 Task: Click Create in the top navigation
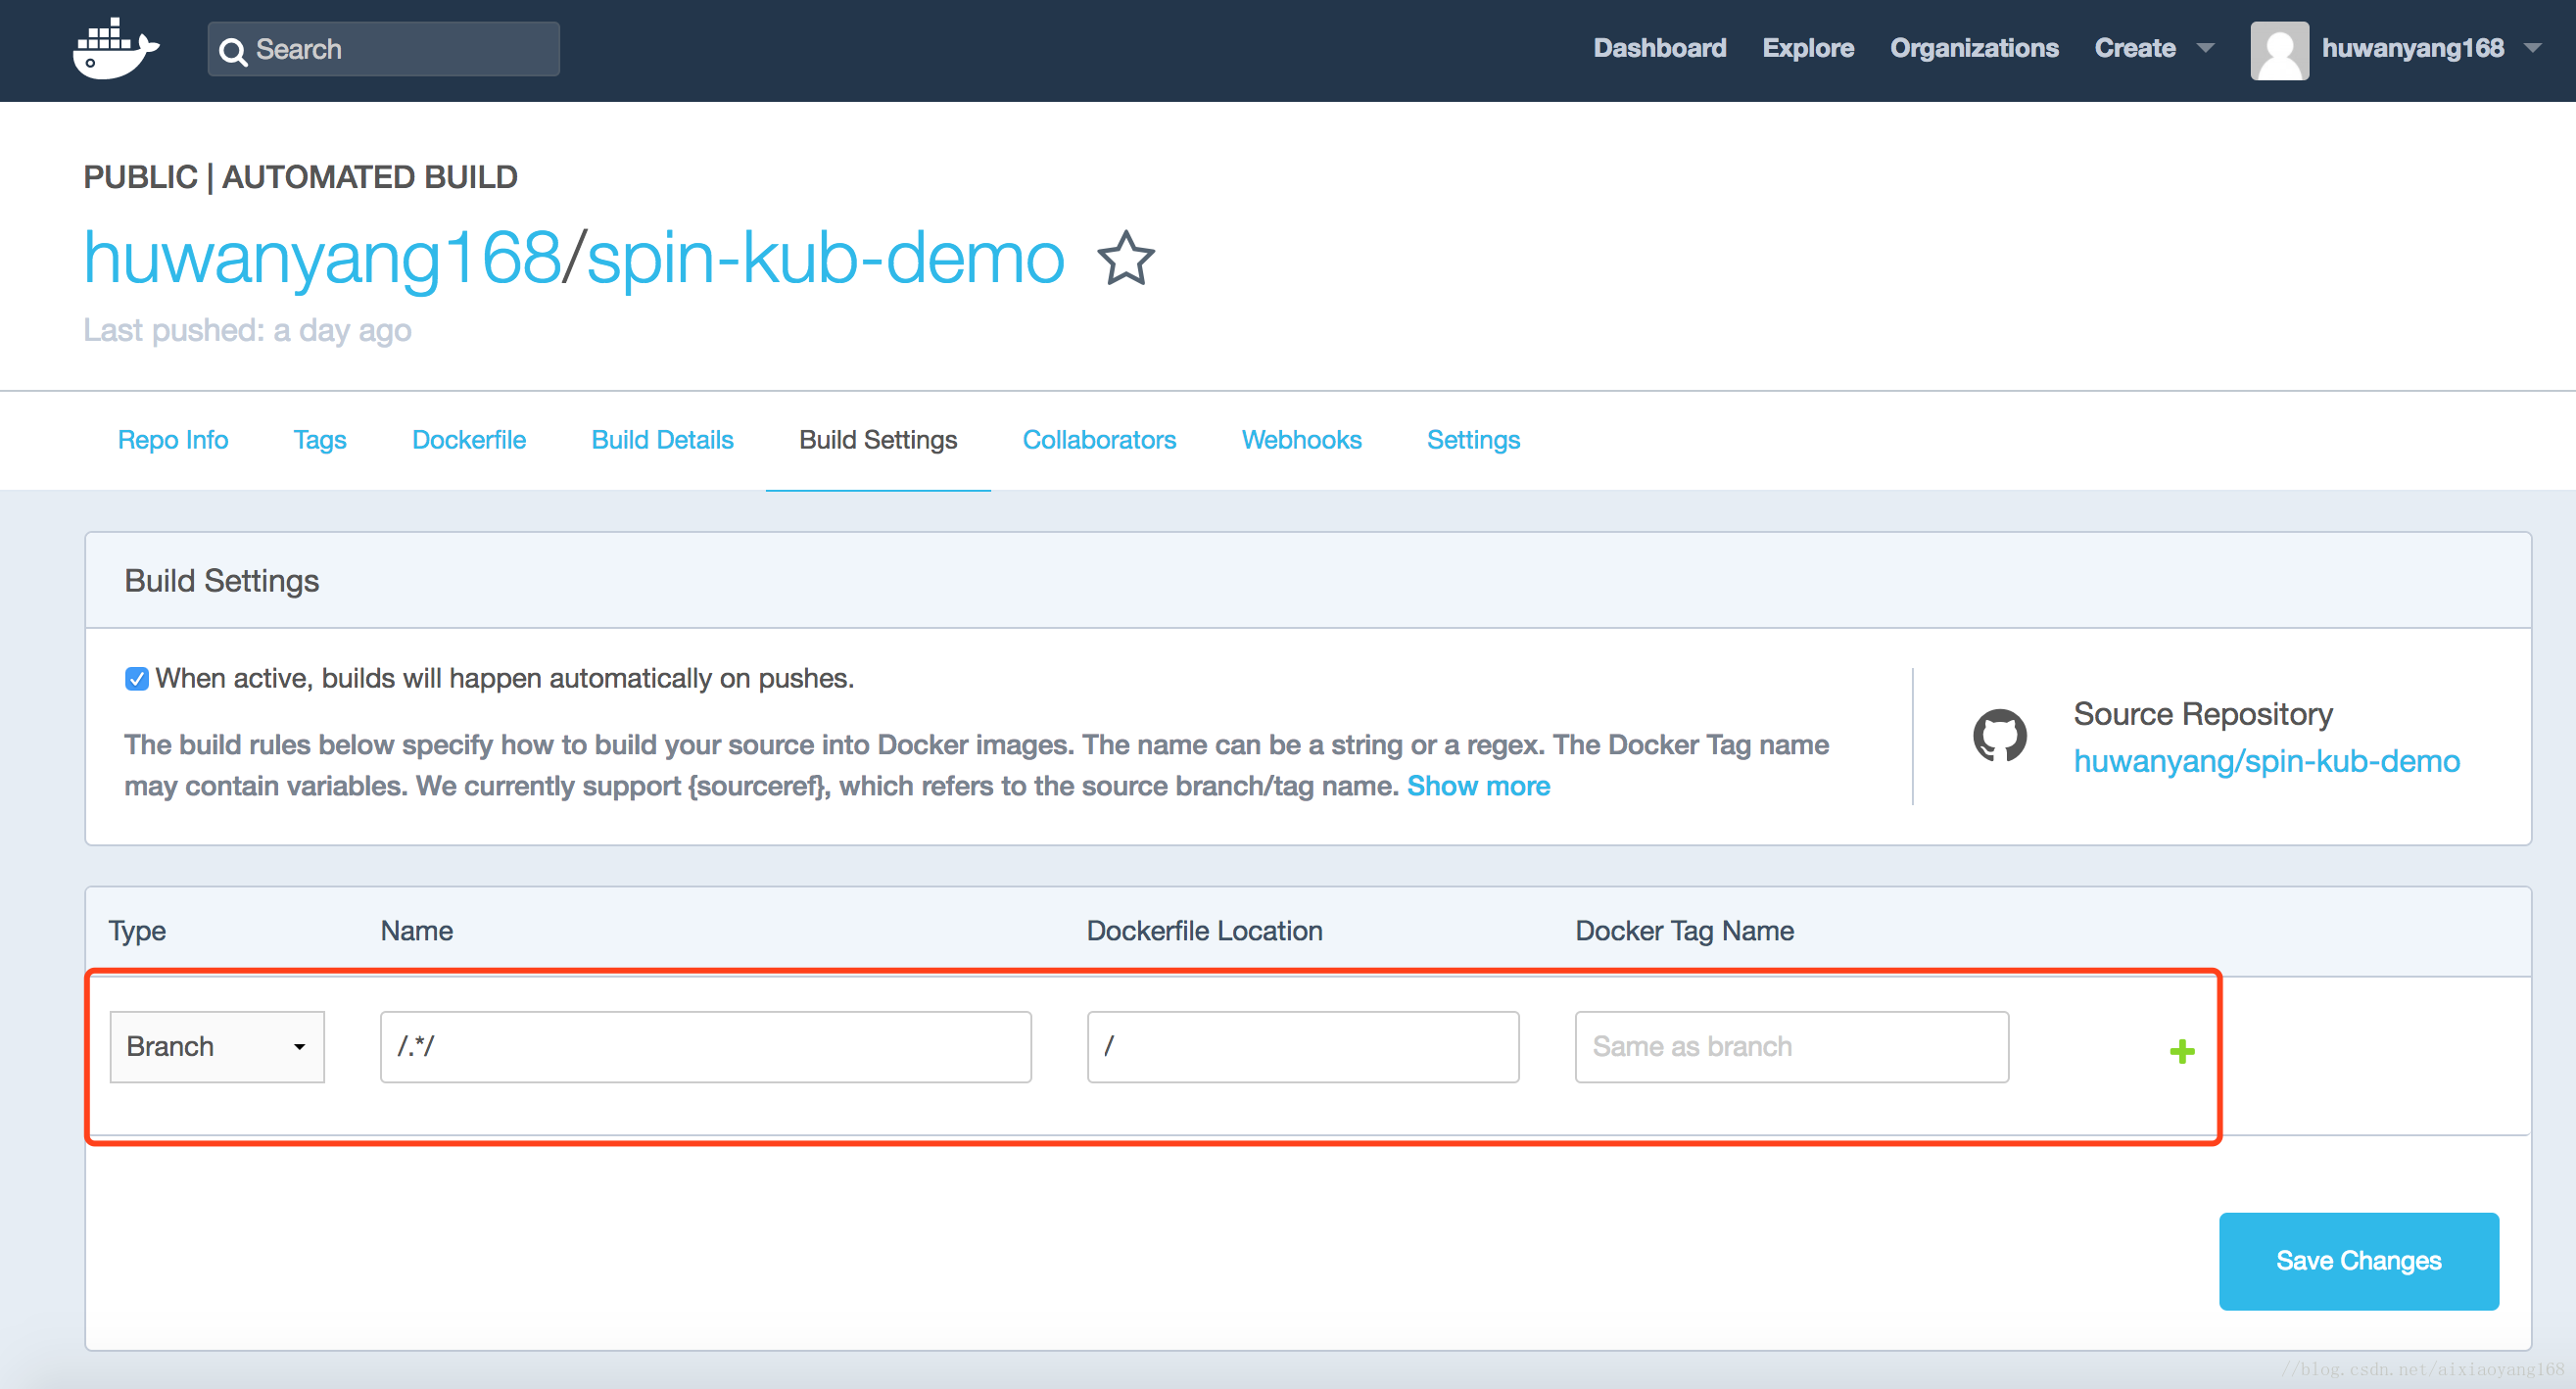pos(2134,48)
